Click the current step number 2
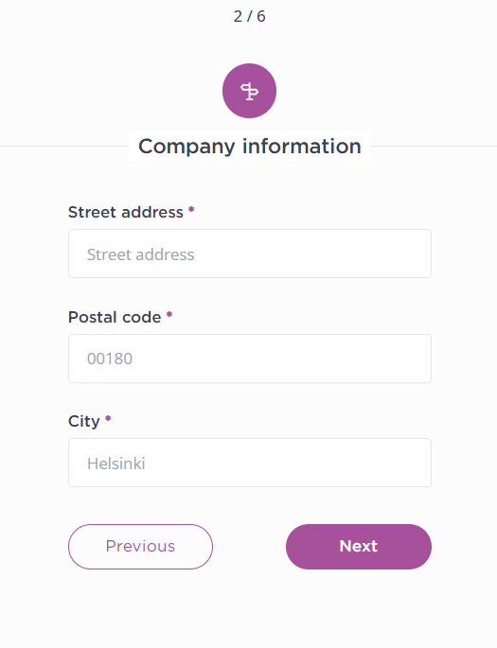Viewport: 497px width, 648px height. tap(238, 16)
